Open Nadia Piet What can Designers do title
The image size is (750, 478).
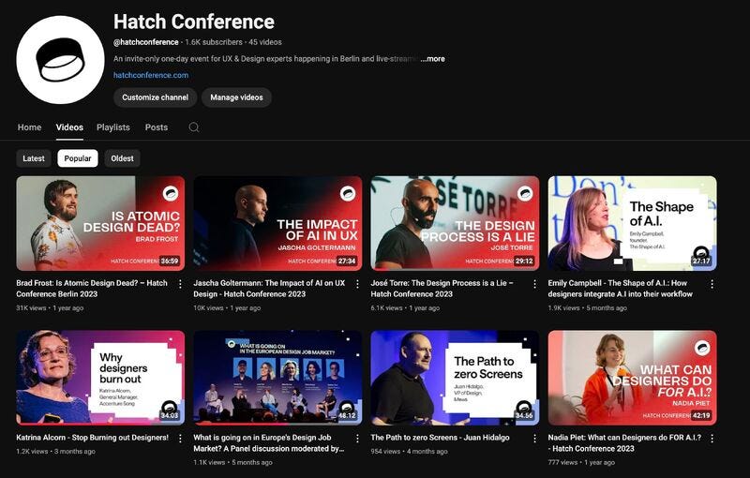click(624, 442)
